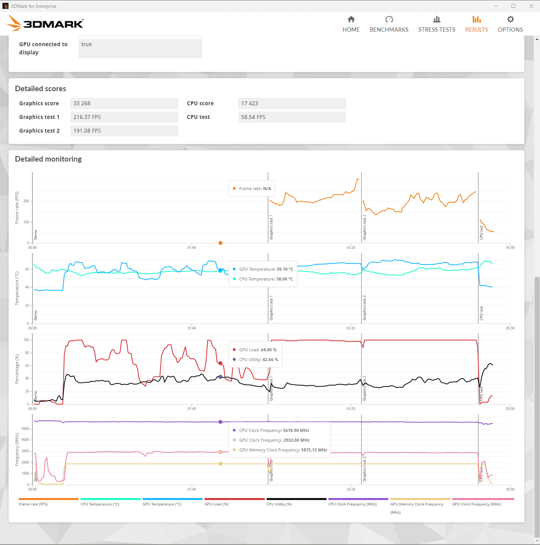Image resolution: width=540 pixels, height=545 pixels.
Task: Click the 3DMark app icon in title bar
Action: (x=5, y=6)
